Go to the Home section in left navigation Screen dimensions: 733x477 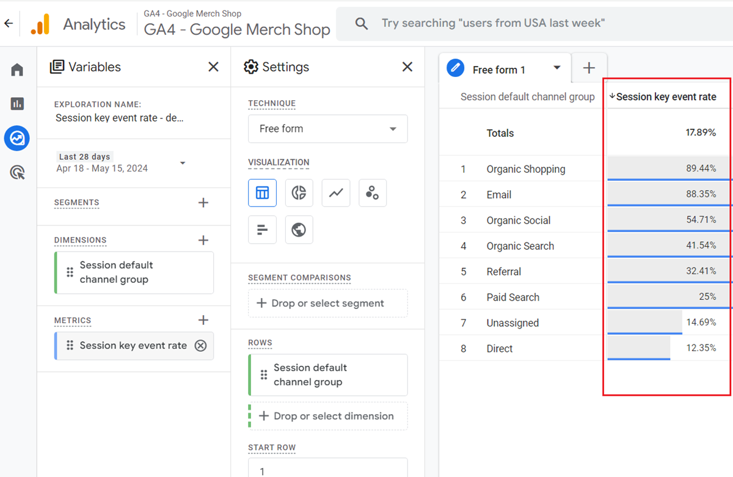pyautogui.click(x=16, y=69)
